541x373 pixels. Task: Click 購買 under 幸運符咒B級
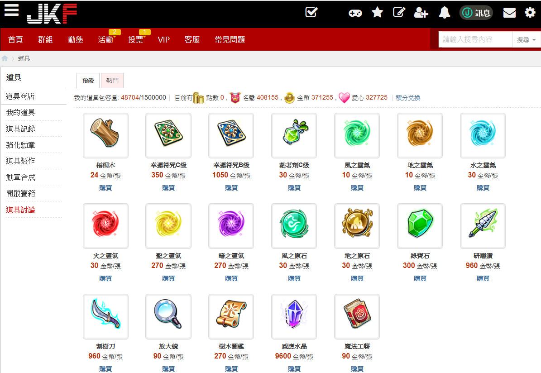[231, 188]
